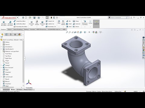Open the DisplayManager panel tab

click(19, 34)
